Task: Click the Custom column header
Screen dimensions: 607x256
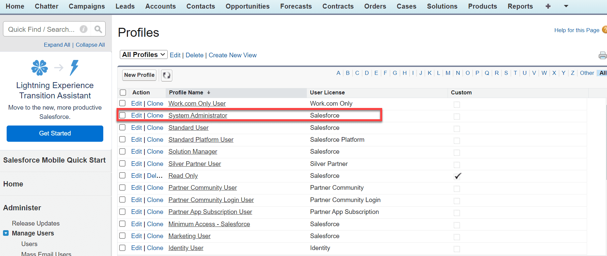Action: (461, 92)
